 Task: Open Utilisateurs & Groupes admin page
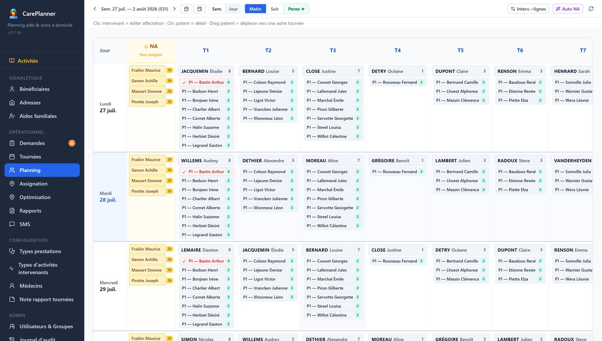click(x=42, y=326)
